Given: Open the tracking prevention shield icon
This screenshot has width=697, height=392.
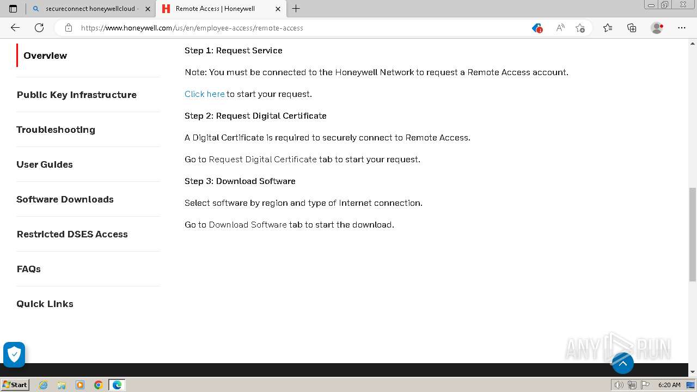Looking at the screenshot, I should [537, 28].
